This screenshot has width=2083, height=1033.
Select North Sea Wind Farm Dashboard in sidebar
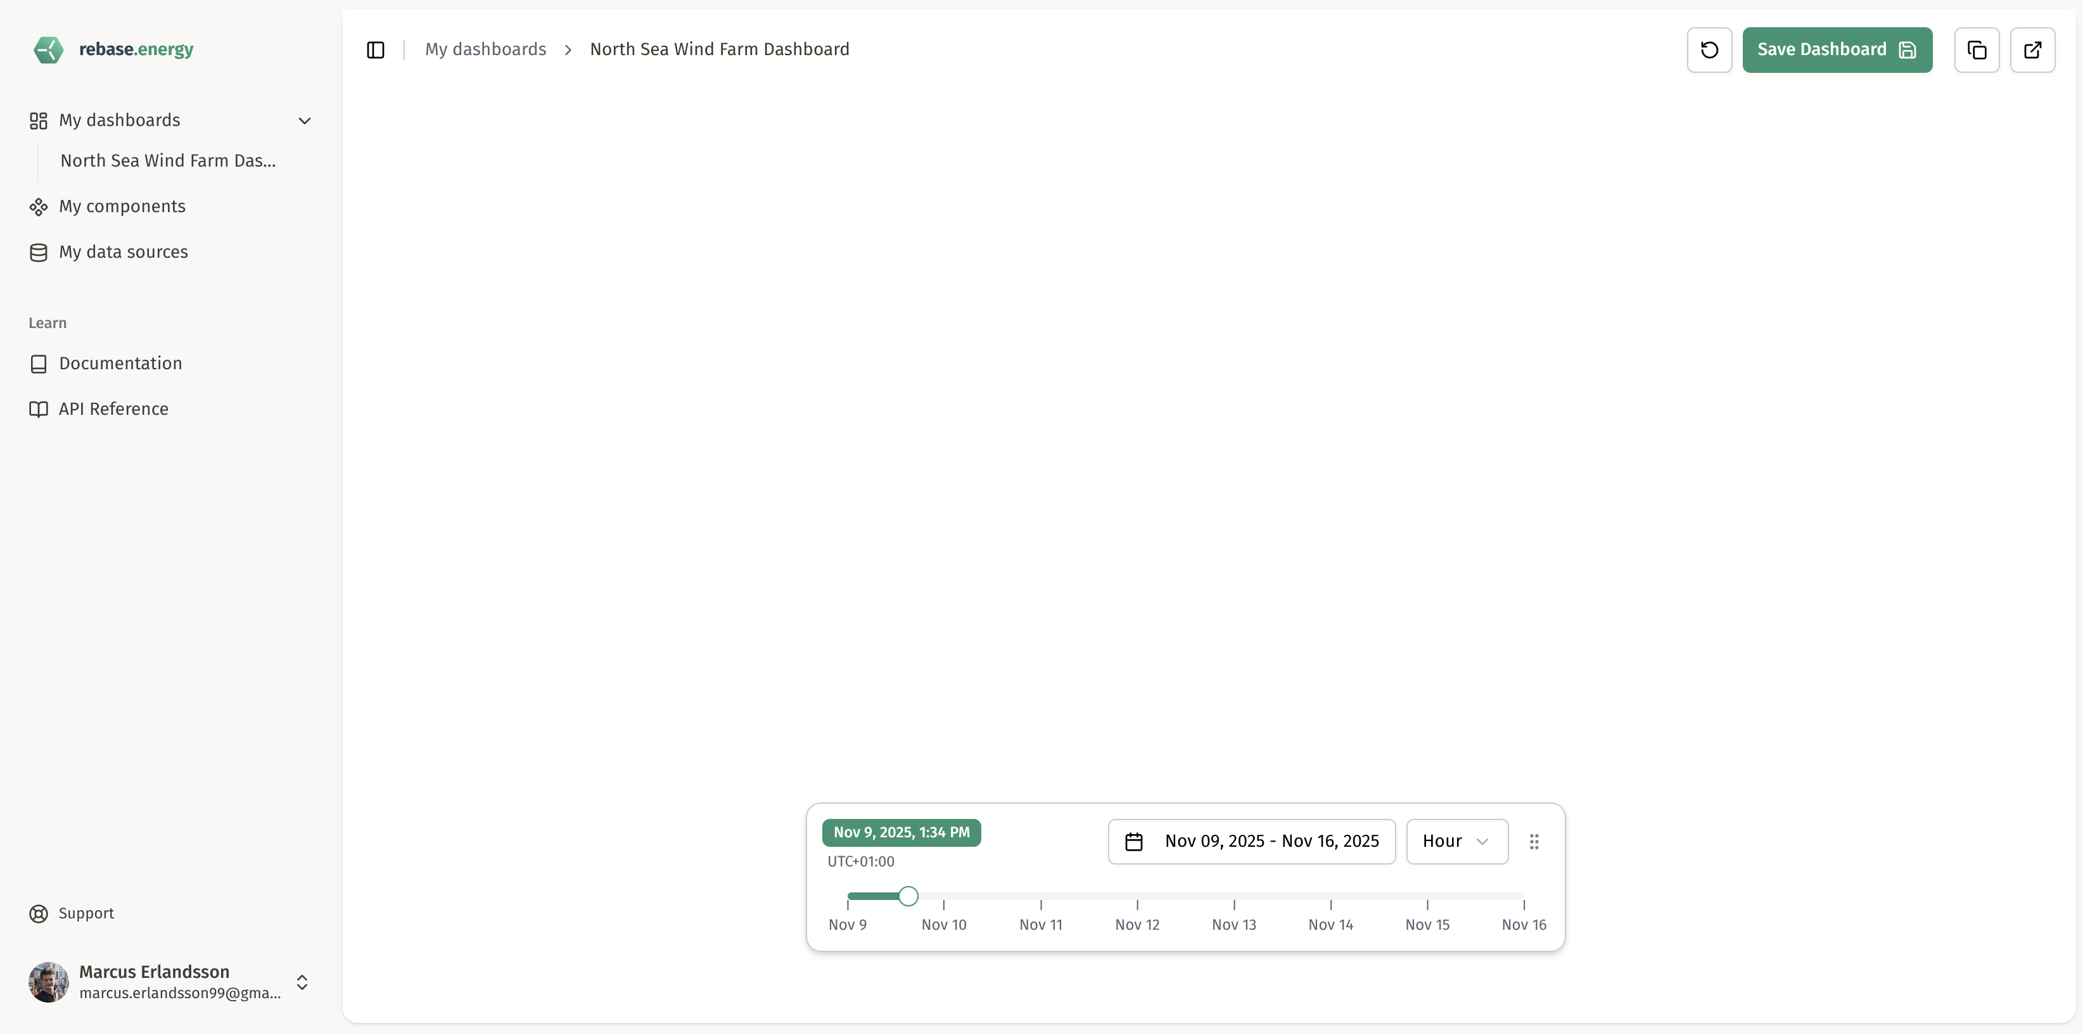click(167, 160)
